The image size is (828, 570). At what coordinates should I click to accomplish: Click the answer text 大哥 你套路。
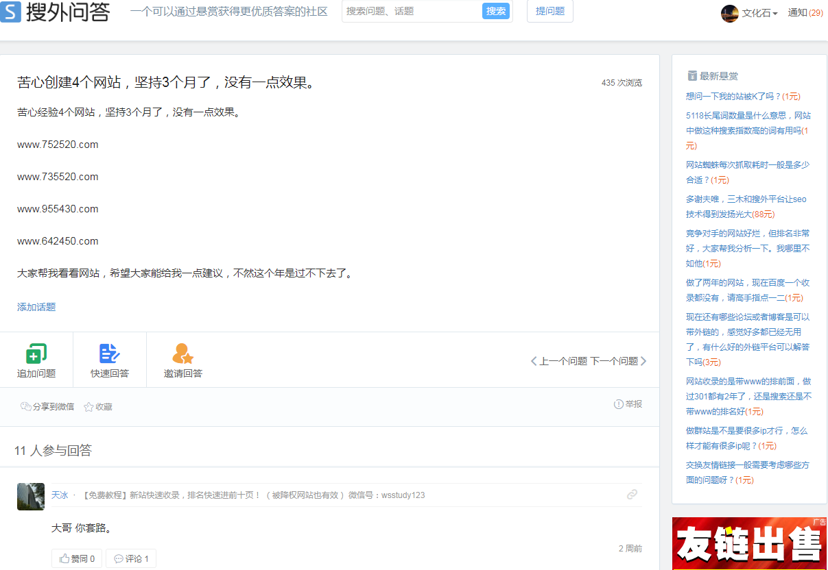click(x=82, y=528)
